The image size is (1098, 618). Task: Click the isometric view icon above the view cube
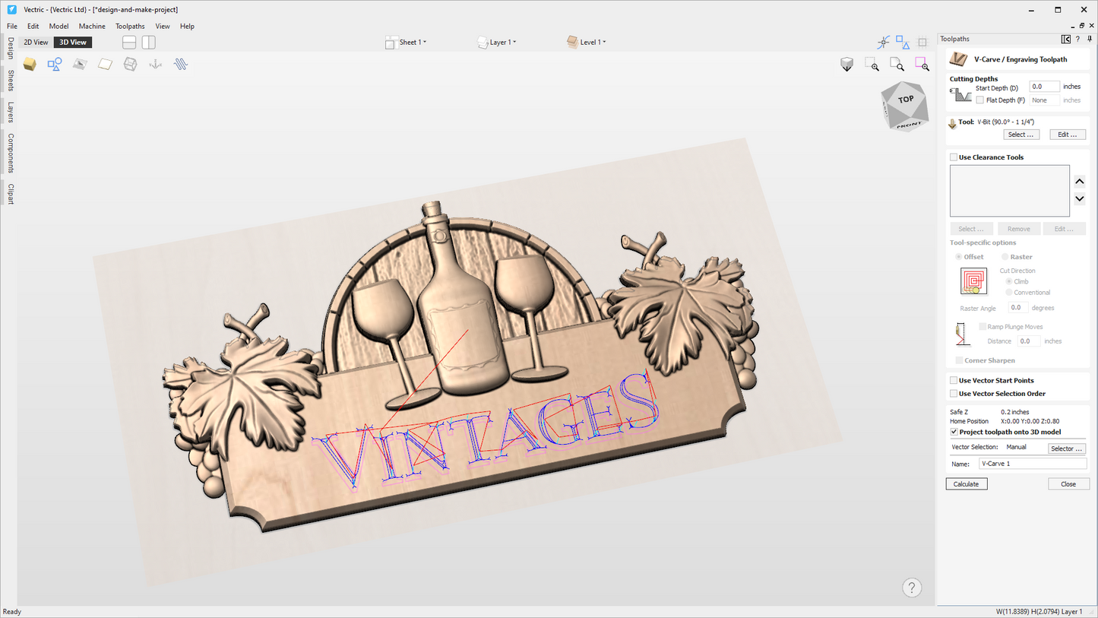[846, 64]
